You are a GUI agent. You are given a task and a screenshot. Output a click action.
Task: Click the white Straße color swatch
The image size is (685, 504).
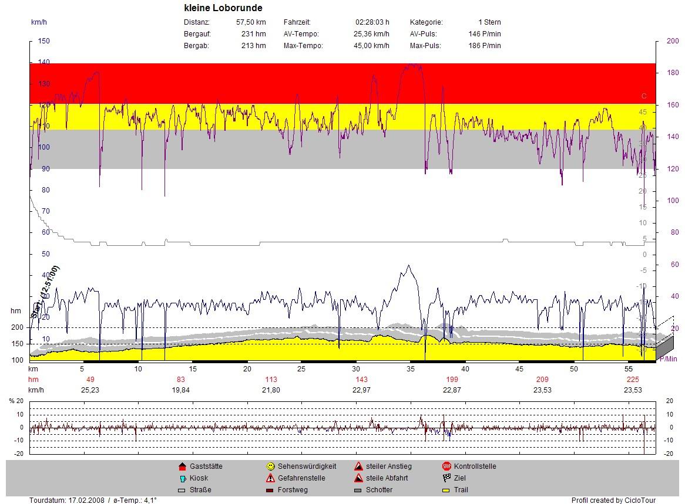coord(182,490)
